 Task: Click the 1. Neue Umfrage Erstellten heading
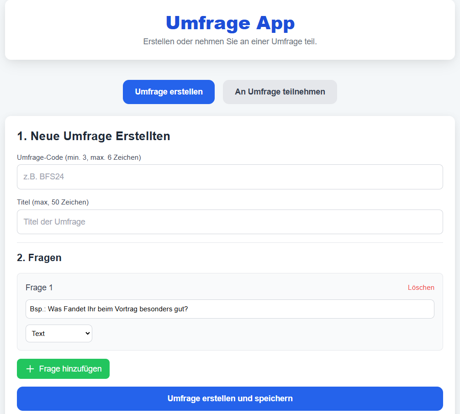tap(93, 136)
